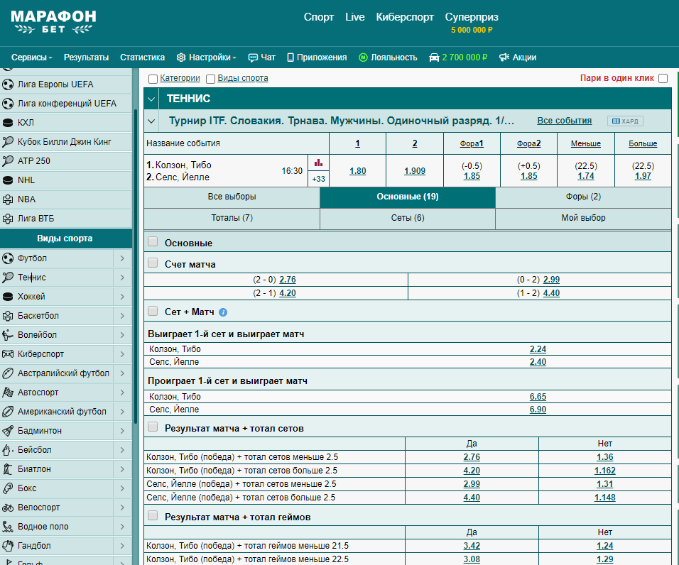Switch to the Форы (2) tab
The image size is (679, 565).
coord(583,197)
